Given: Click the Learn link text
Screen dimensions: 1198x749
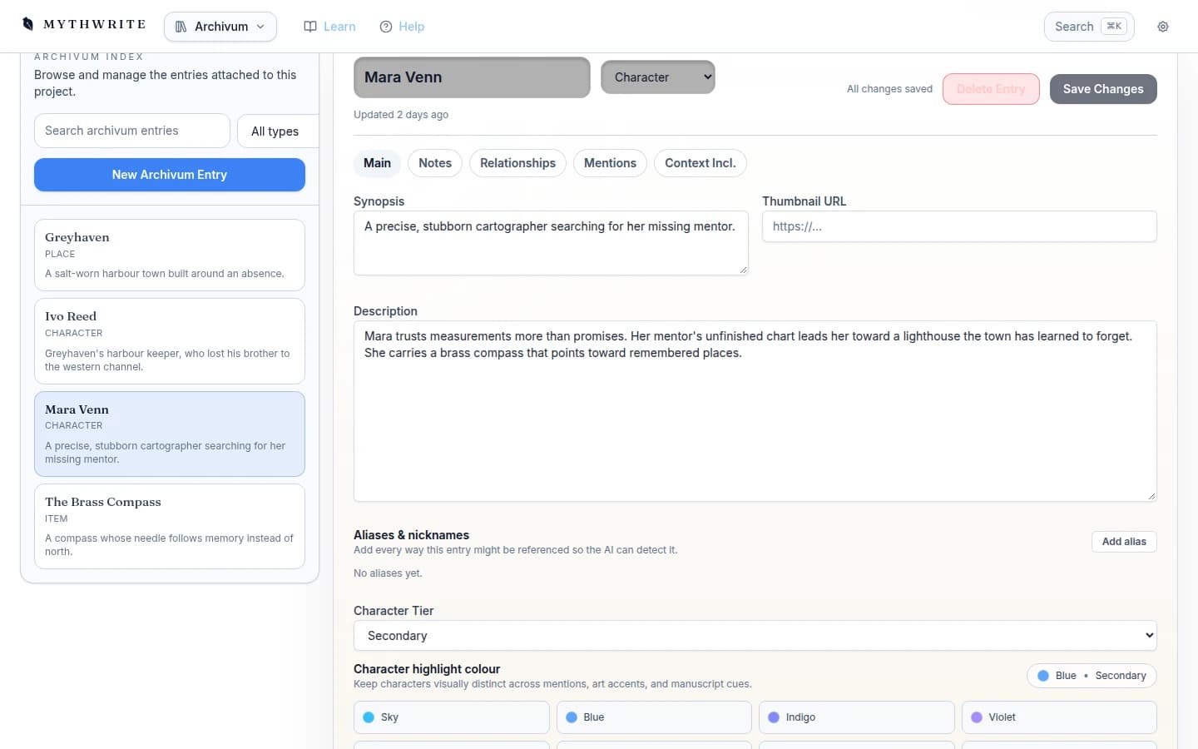Looking at the screenshot, I should click(339, 27).
